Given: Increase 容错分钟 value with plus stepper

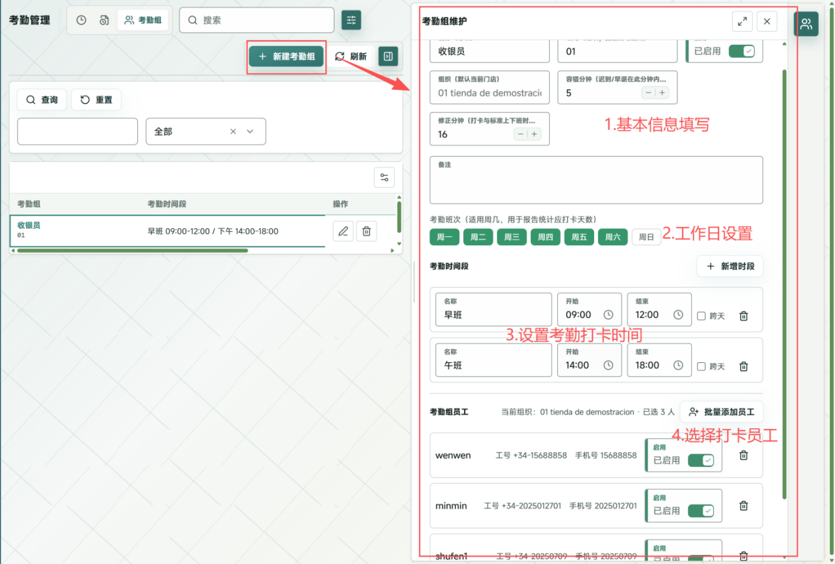Looking at the screenshot, I should (x=663, y=93).
